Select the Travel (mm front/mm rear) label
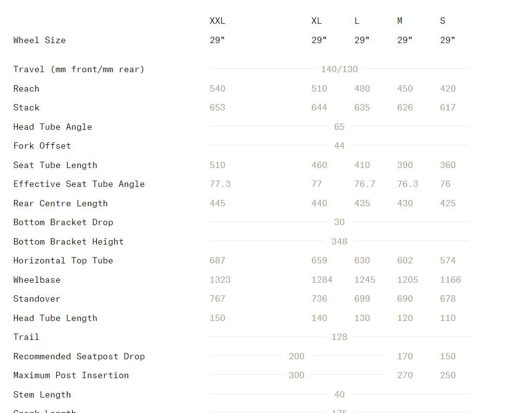Image resolution: width=509 pixels, height=413 pixels. click(79, 69)
